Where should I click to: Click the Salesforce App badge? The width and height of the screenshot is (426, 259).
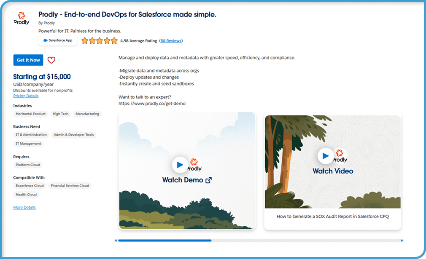pos(58,40)
